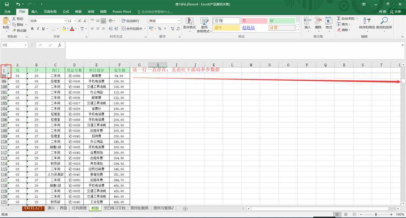
Task: Open the number format dropdown (常规)
Action: [x=179, y=21]
